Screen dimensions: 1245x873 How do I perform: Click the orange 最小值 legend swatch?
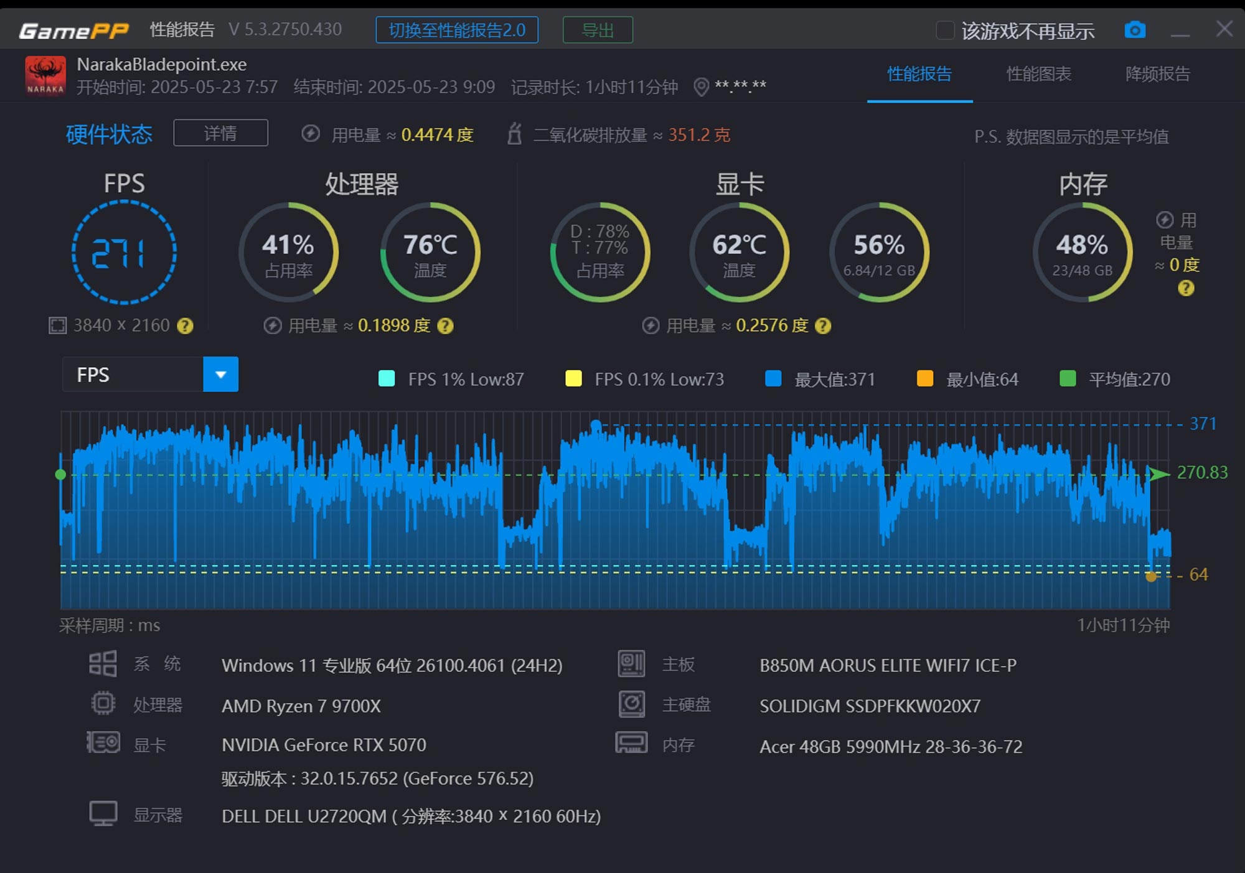[925, 379]
